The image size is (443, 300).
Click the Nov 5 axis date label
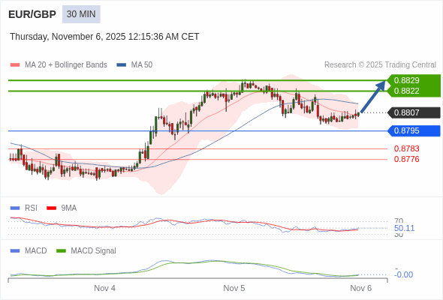click(x=234, y=288)
